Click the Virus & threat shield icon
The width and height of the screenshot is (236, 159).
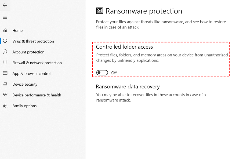[5, 41]
